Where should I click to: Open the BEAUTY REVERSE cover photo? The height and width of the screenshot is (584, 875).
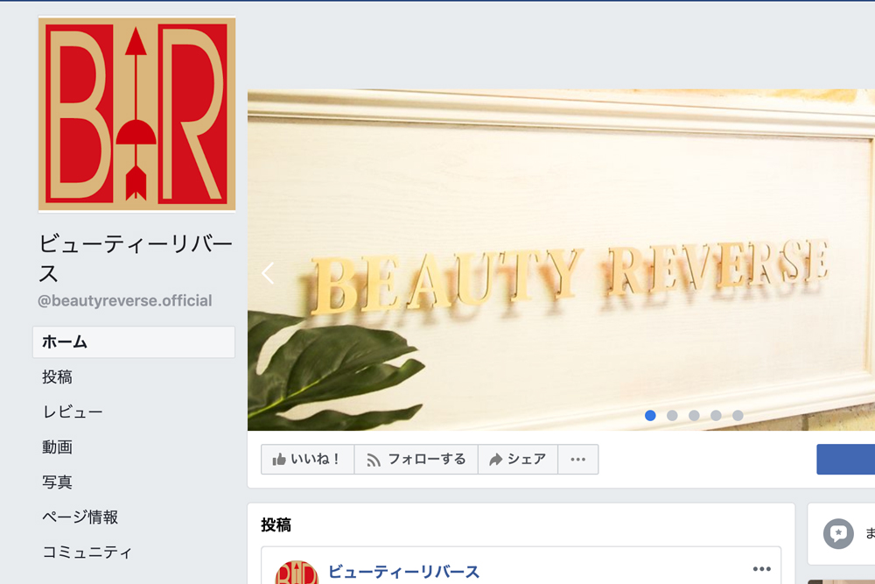pyautogui.click(x=562, y=260)
